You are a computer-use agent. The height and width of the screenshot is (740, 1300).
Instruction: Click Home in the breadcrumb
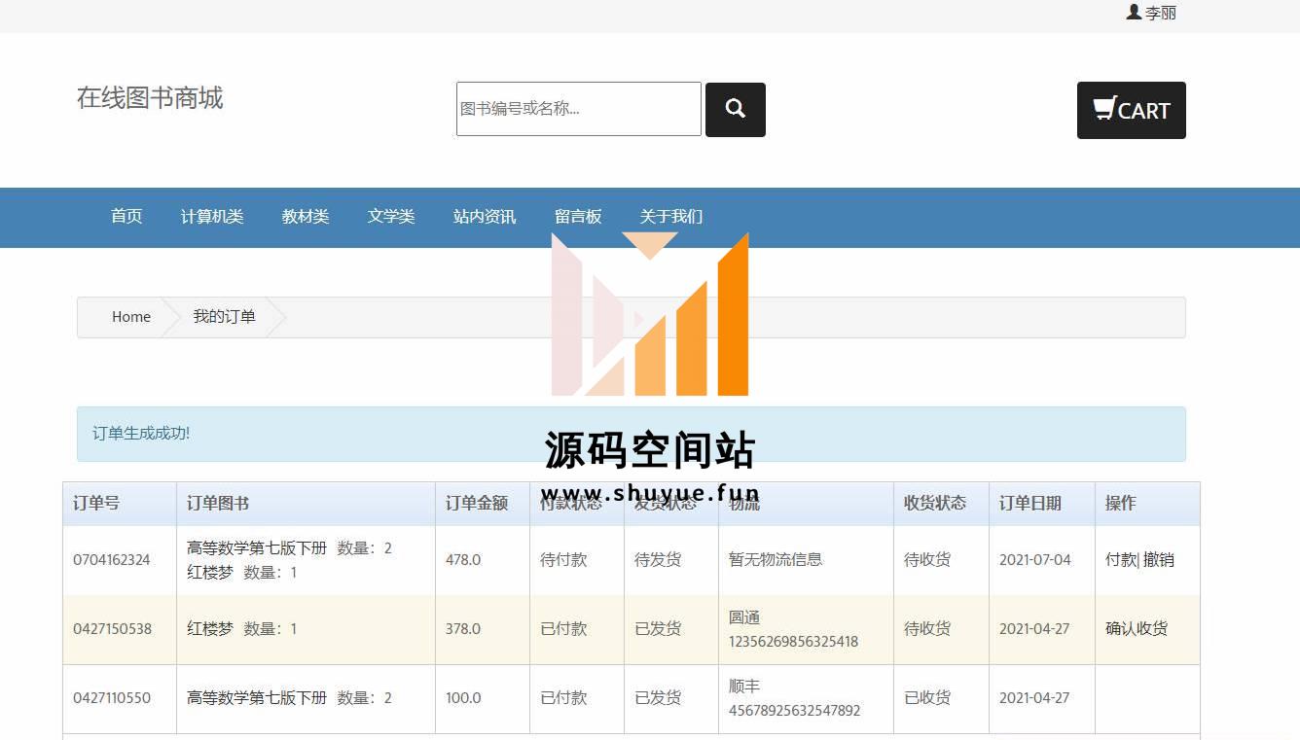coord(131,317)
